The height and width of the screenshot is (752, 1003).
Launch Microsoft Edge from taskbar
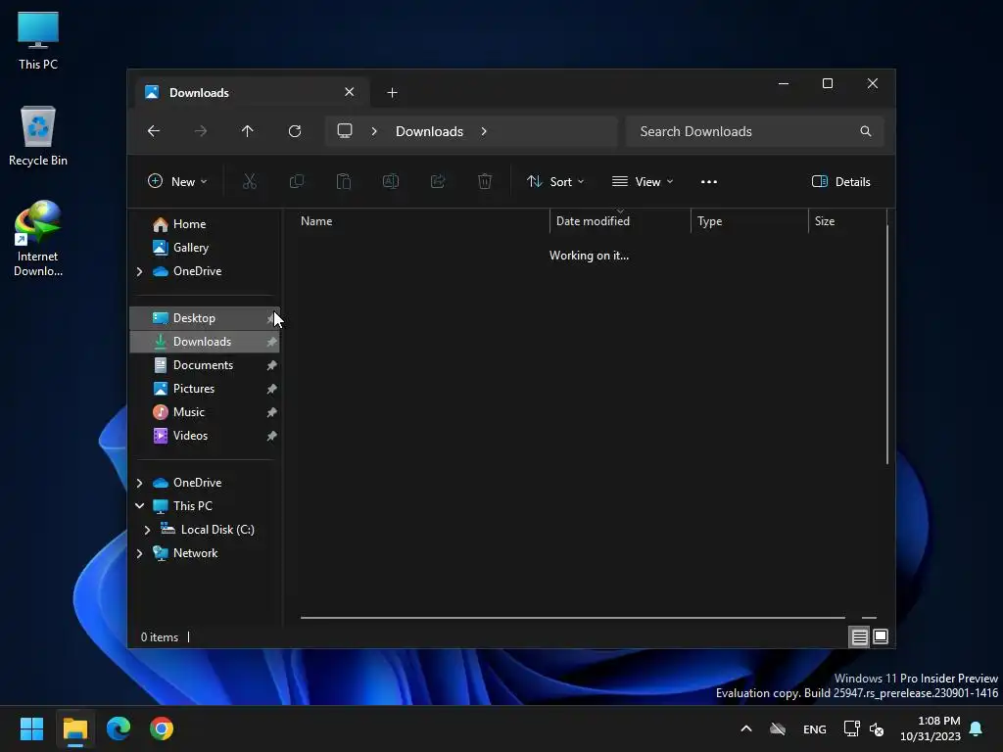click(119, 728)
